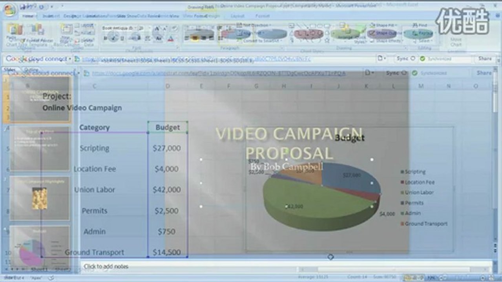Click the Delete slide icon
The width and height of the screenshot is (502, 282).
click(77, 40)
